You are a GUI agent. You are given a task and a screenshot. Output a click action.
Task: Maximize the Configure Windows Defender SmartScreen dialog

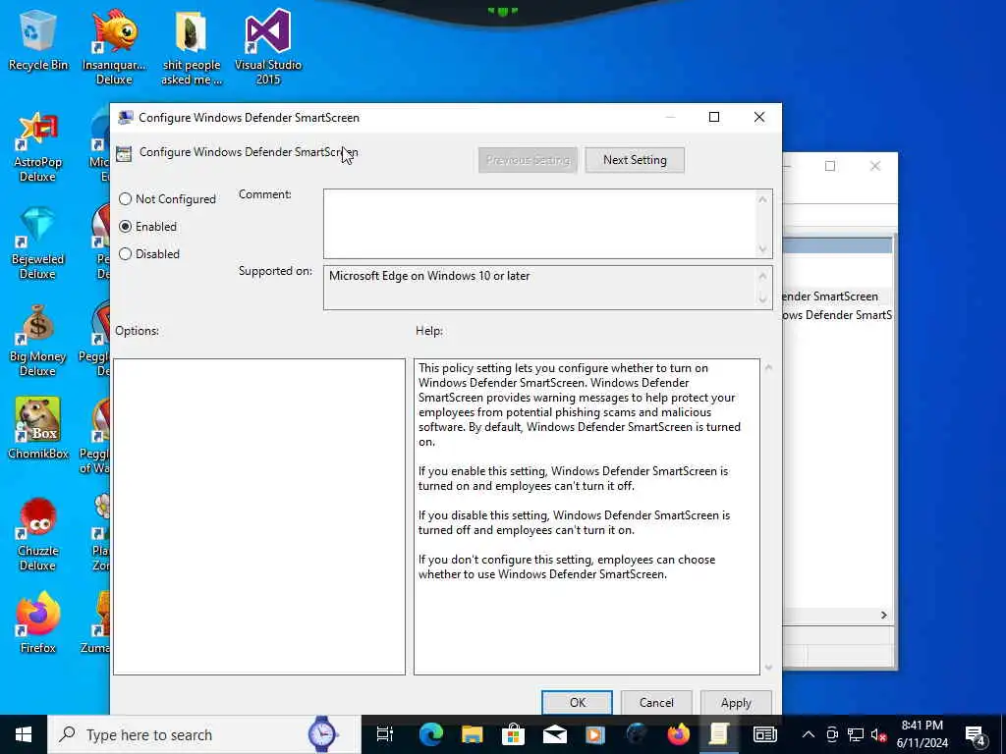tap(714, 118)
